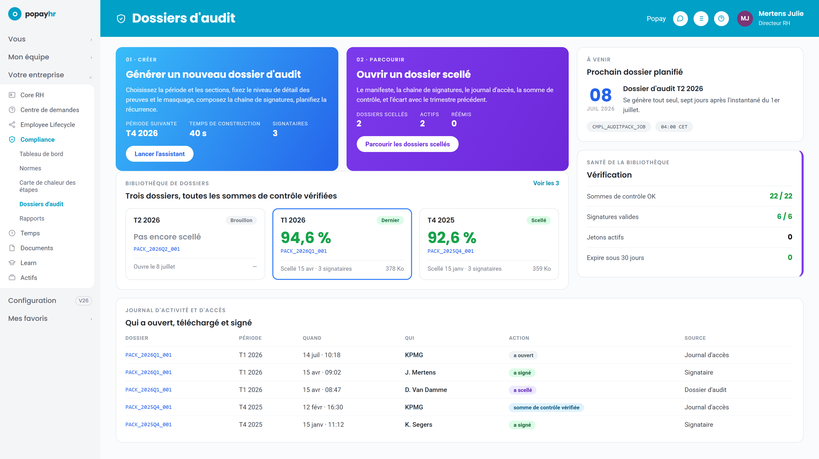The image size is (819, 459).
Task: Click the 04:00 CET time tag
Action: (674, 127)
